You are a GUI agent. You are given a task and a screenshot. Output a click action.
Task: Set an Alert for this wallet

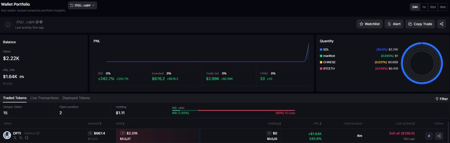(x=394, y=24)
